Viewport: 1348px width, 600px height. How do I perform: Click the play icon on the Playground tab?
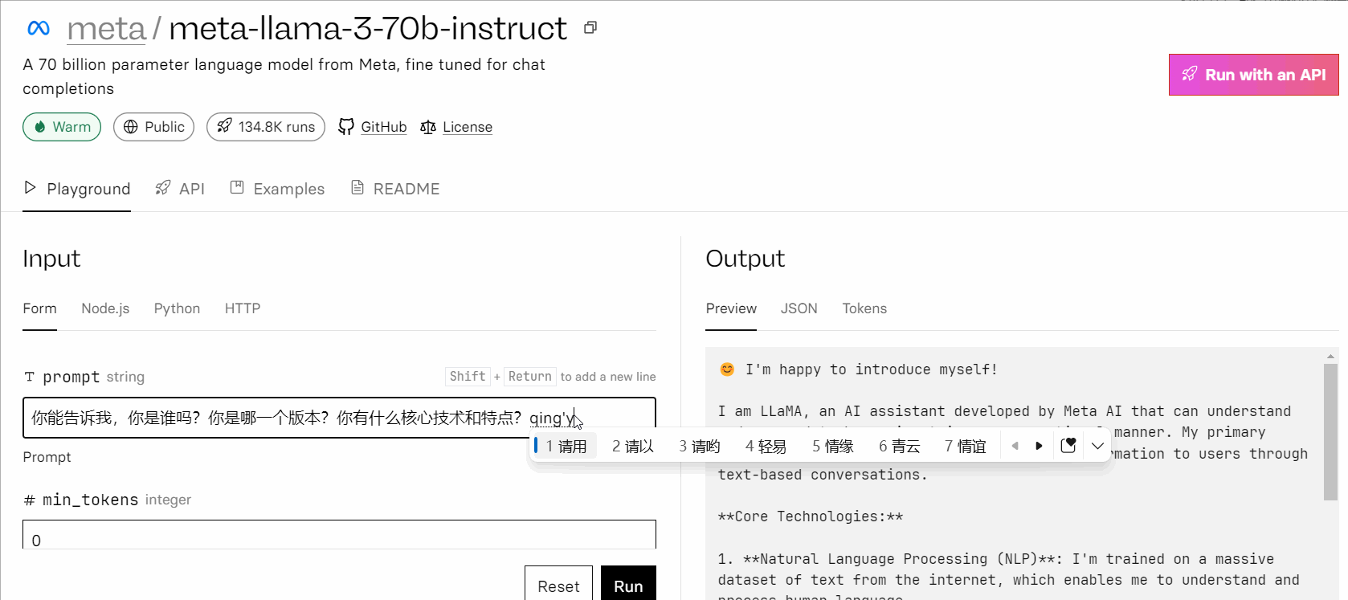(x=31, y=188)
